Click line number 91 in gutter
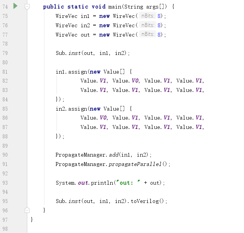This screenshot has height=233, width=244. [x=5, y=164]
